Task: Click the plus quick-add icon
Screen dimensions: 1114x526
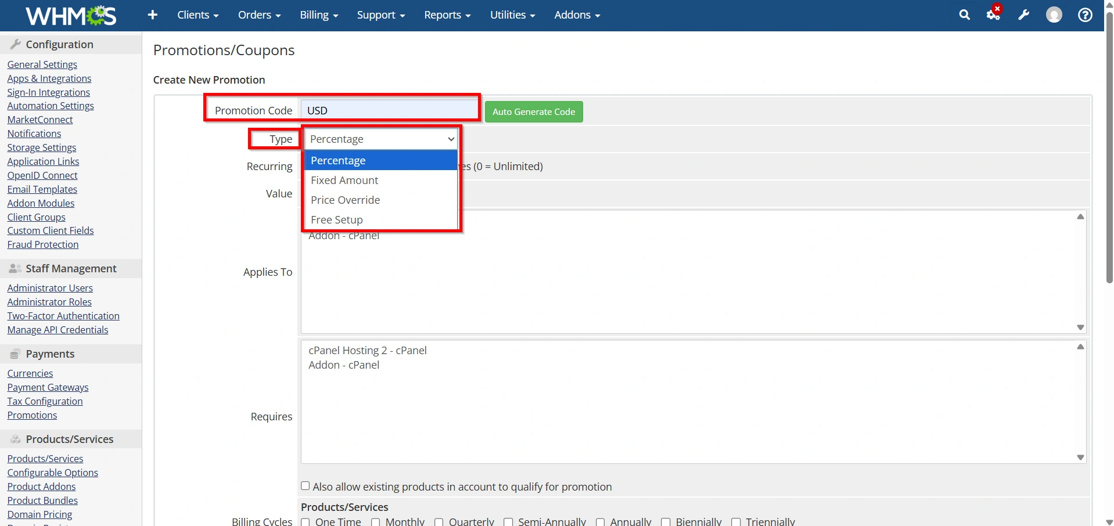Action: [153, 15]
